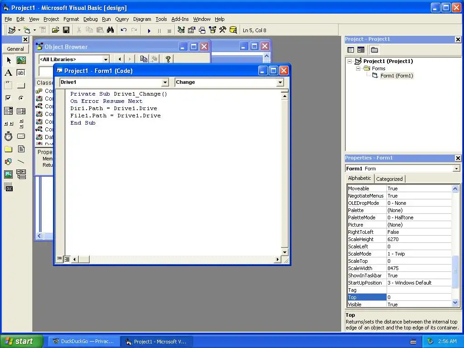Select the Pointer tool in the toolbox

pos(9,60)
